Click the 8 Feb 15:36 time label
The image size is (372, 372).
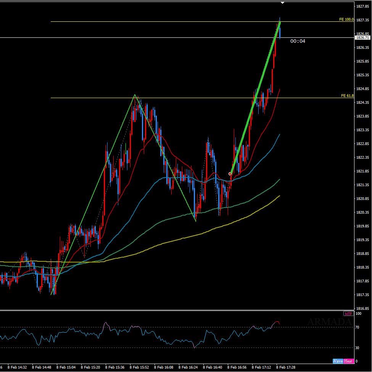[115, 367]
